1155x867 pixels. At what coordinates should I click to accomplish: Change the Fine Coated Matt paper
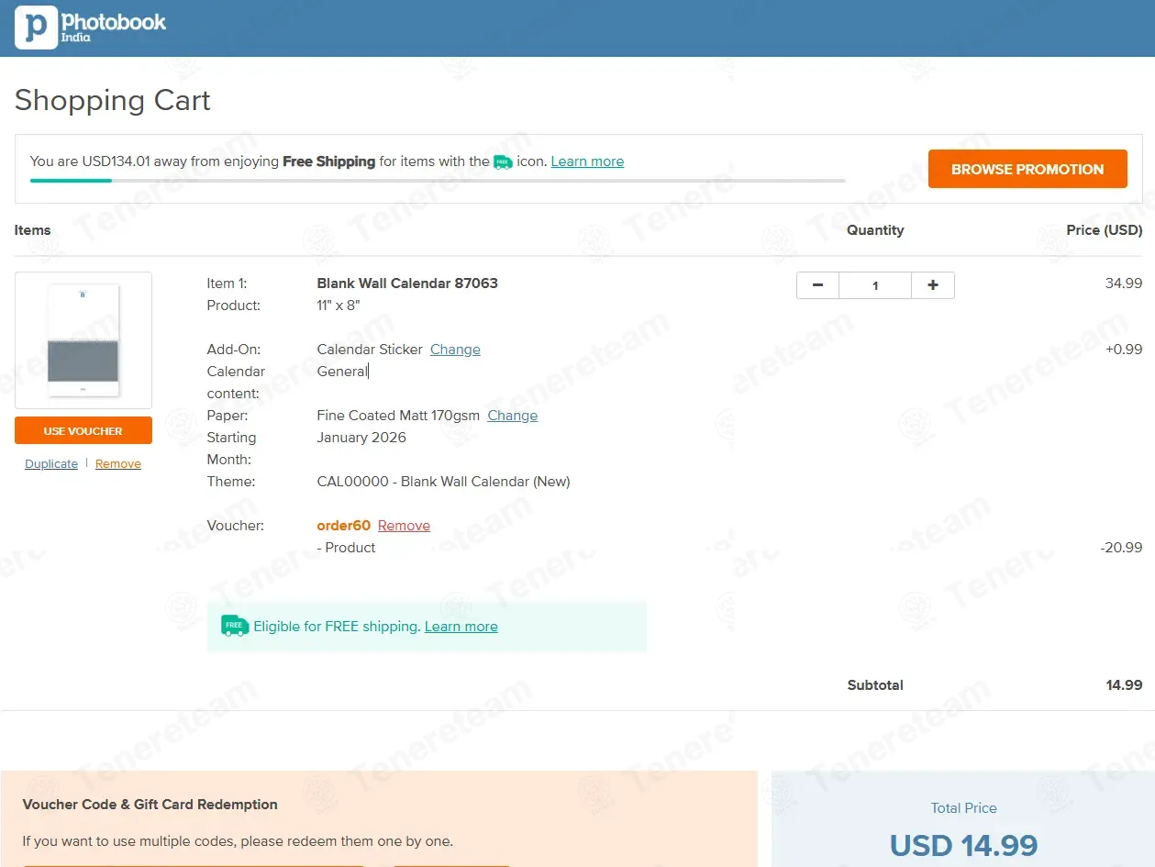[x=513, y=416]
